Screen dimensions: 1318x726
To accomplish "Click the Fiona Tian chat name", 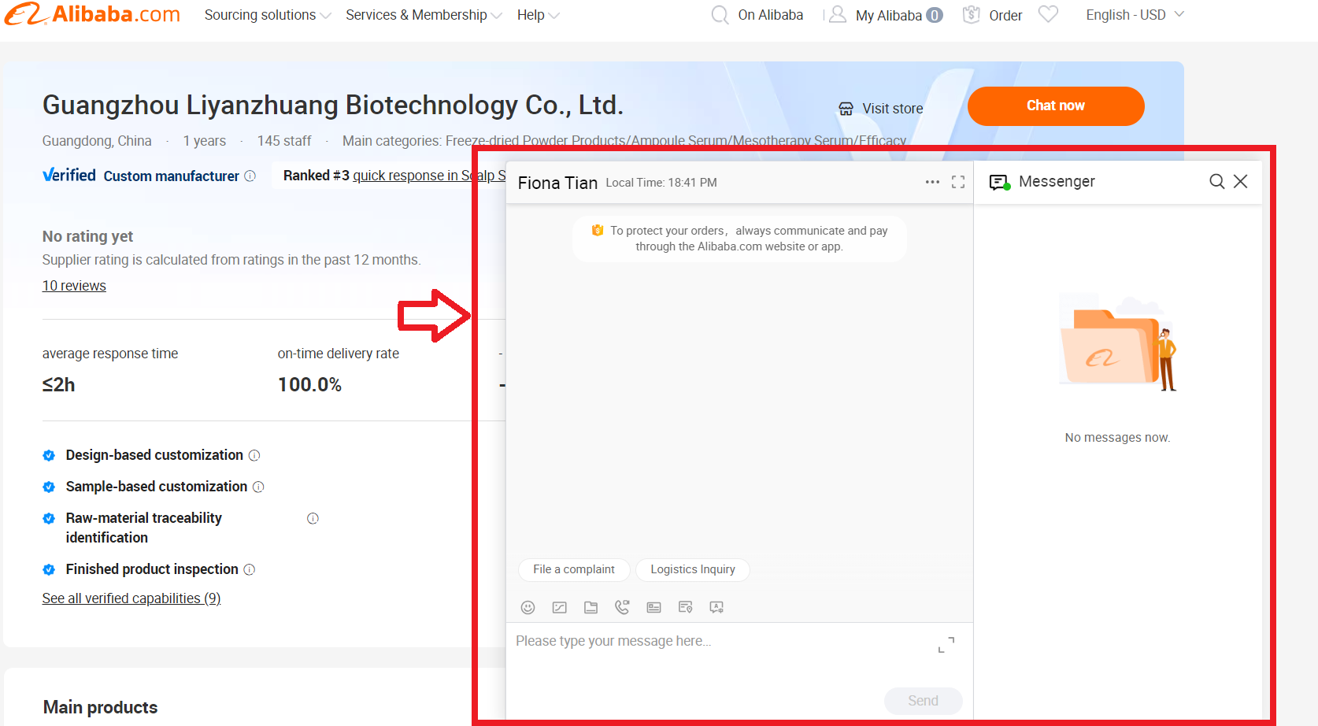I will coord(557,183).
